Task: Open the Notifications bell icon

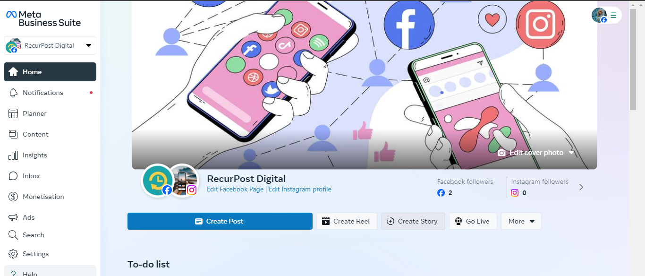Action: [x=13, y=93]
